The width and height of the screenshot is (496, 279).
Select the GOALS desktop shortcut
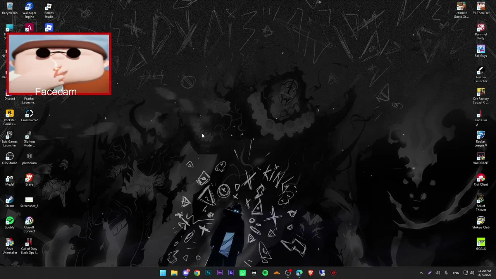(481, 244)
